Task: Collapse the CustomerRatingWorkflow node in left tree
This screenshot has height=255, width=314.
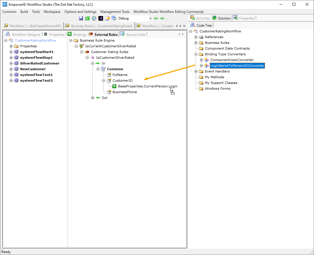Action: click(x=6, y=40)
